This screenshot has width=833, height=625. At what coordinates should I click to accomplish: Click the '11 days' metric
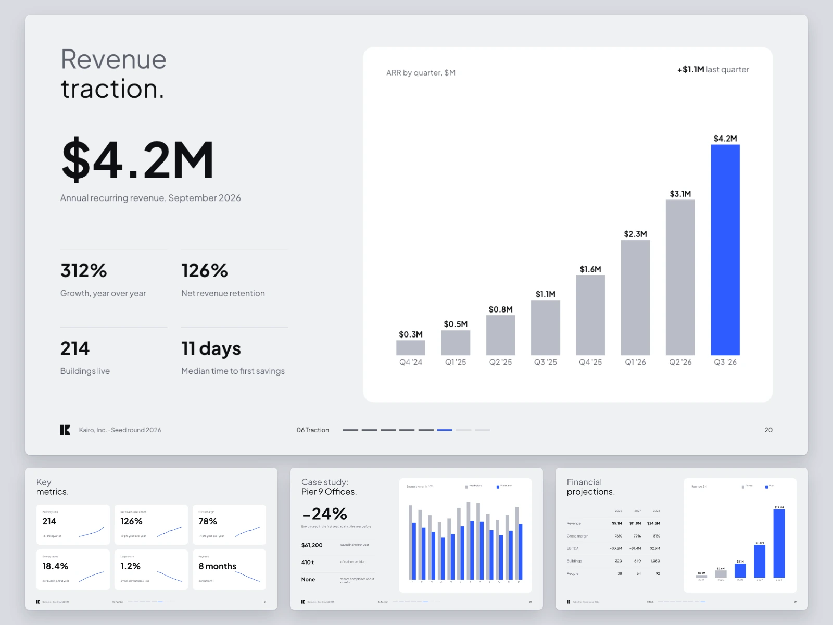click(x=211, y=348)
